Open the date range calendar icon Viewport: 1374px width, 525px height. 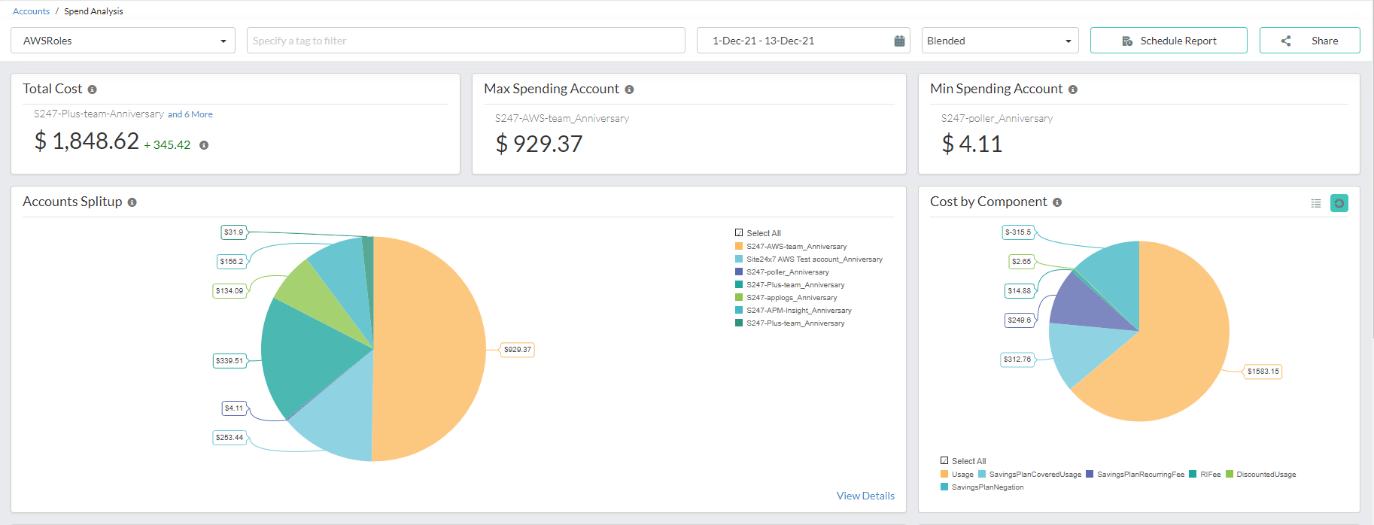(x=899, y=41)
